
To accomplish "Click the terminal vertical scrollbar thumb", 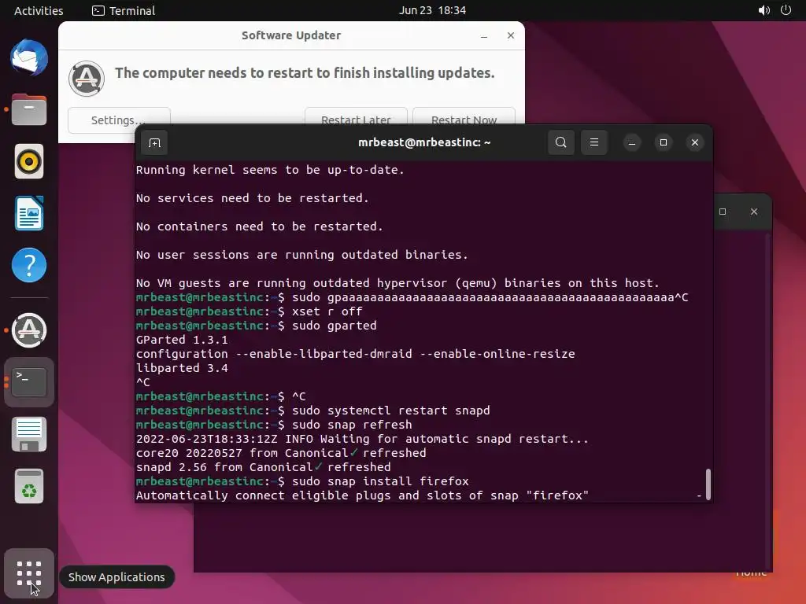I will (708, 484).
